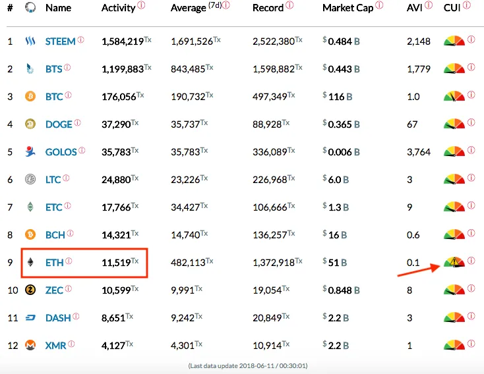This screenshot has height=374, width=484.
Task: Click the Bitcoin Cash logo in BCH row
Action: click(x=30, y=234)
